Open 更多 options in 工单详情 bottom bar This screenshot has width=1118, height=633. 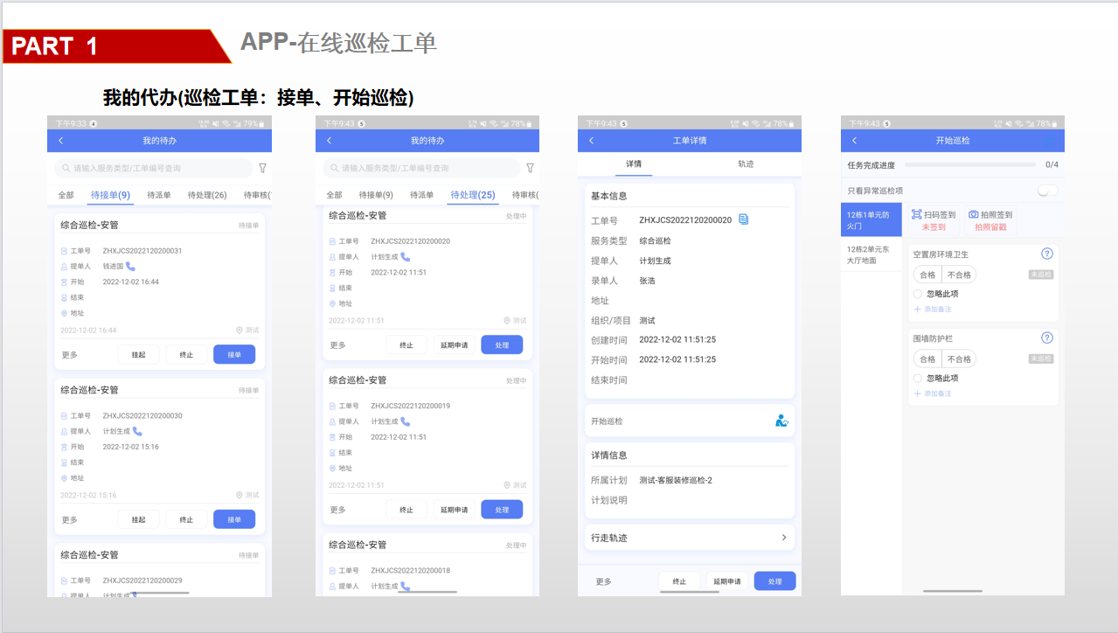tap(604, 581)
